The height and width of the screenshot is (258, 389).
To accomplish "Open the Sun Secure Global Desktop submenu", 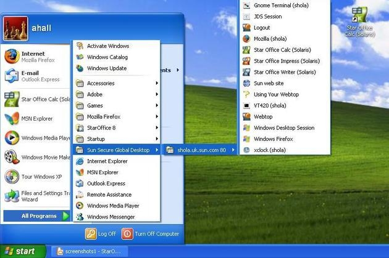I will (117, 150).
